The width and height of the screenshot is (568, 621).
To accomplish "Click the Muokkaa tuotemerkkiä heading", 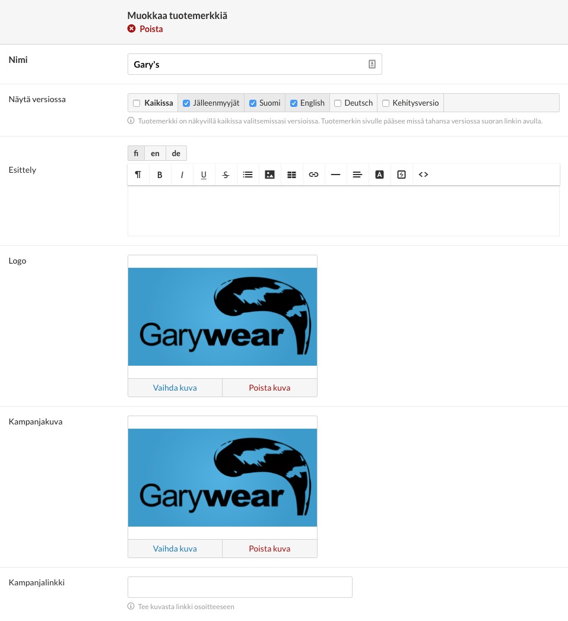I will (x=177, y=16).
